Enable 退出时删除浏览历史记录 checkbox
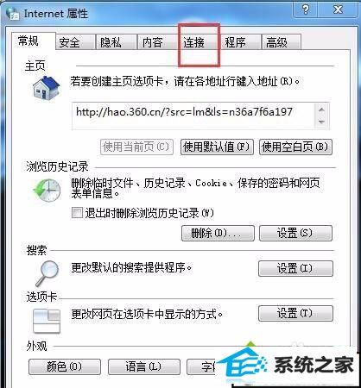This screenshot has height=388, width=361. [77, 213]
